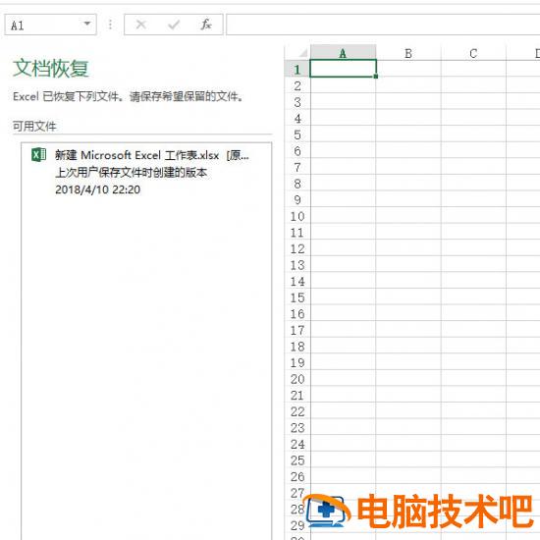Click the Cancel X formula icon

coord(140,25)
